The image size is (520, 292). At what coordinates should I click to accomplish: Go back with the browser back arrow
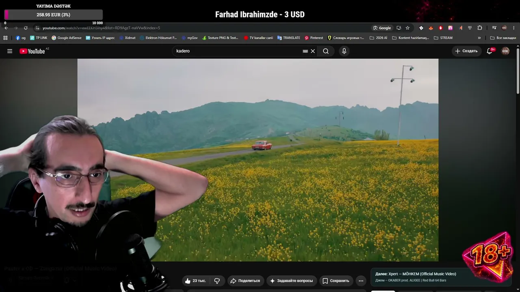coord(6,28)
